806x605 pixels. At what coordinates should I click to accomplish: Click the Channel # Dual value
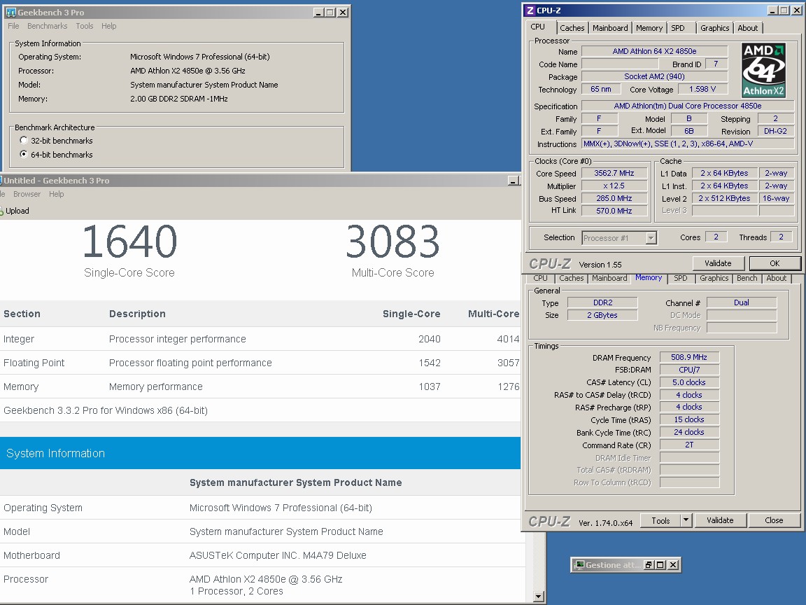[x=741, y=302]
